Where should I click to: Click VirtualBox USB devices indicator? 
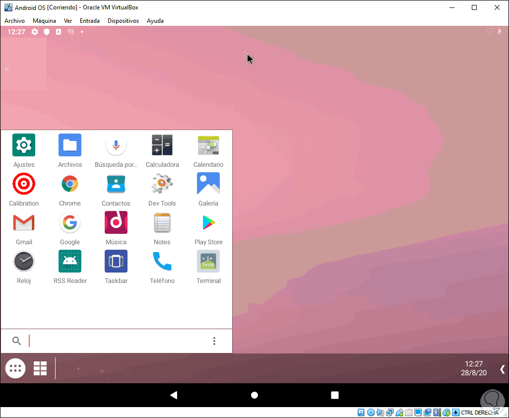click(x=399, y=413)
